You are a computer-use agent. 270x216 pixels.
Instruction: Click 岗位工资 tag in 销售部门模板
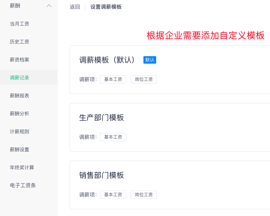pos(144,195)
